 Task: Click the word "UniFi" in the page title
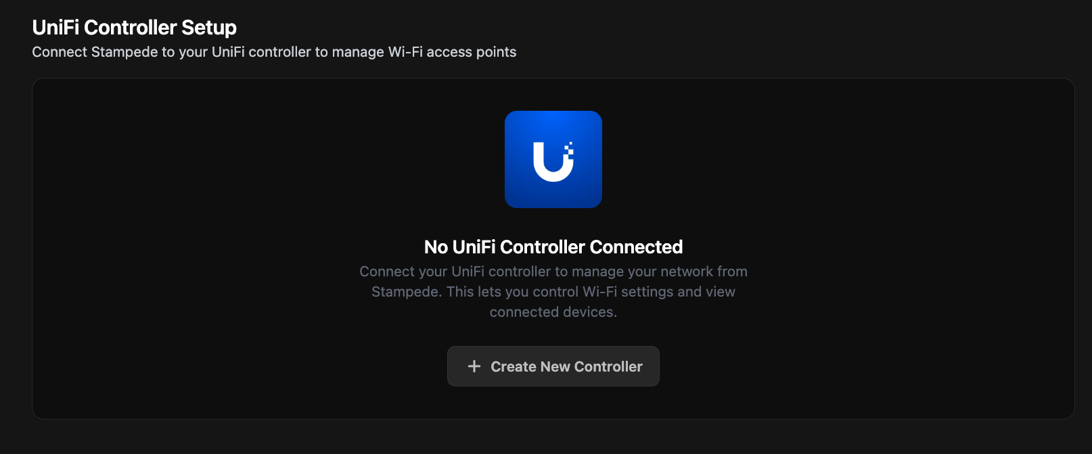coord(55,28)
